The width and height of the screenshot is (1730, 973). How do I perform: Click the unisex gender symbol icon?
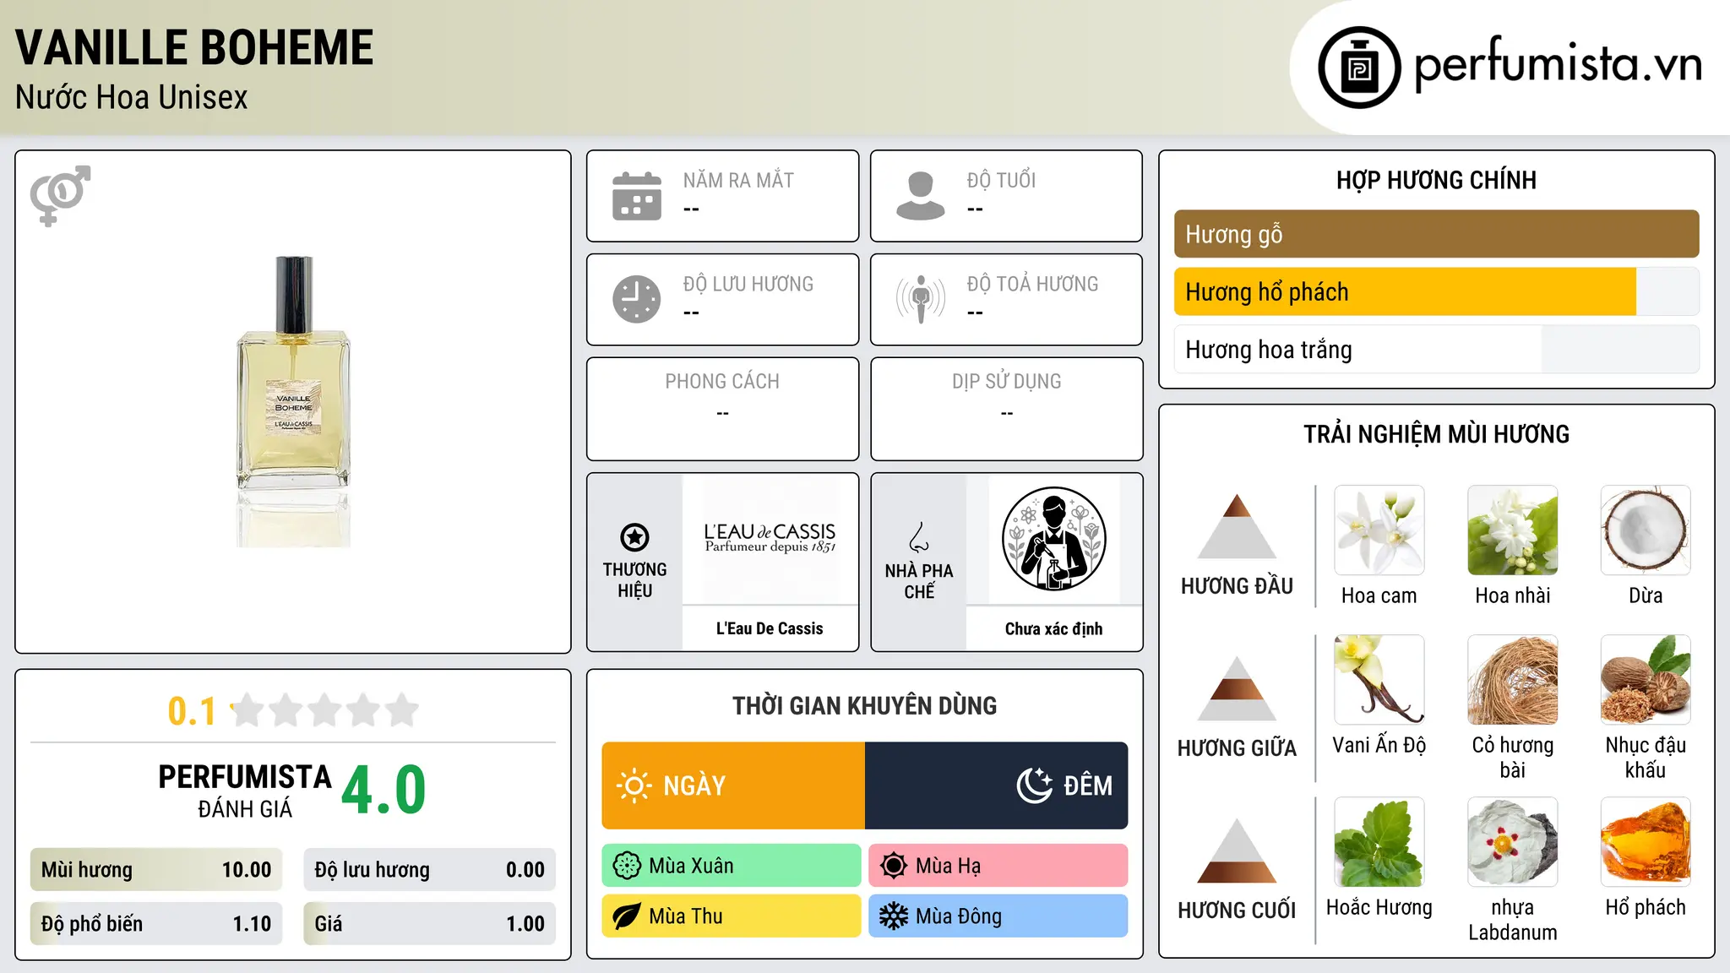[x=60, y=196]
